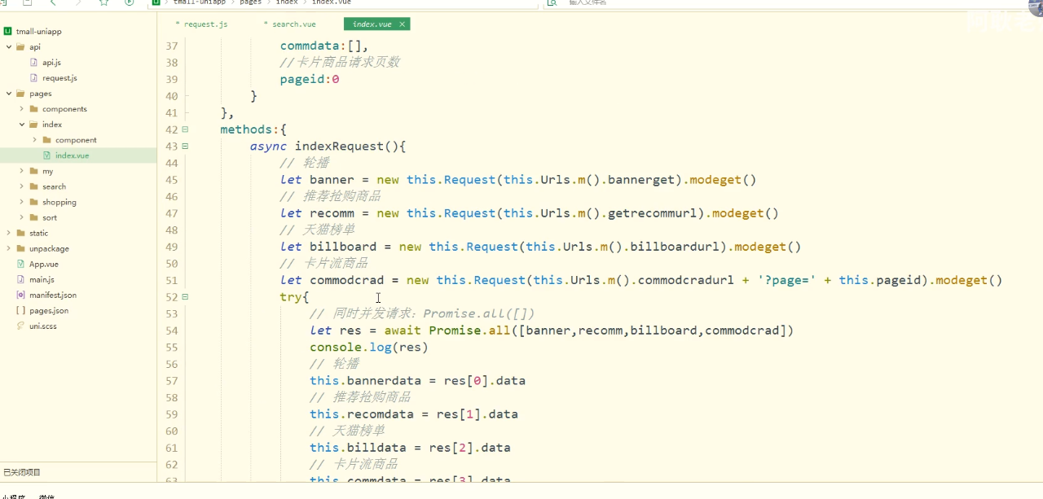
Task: Click line number 39 in gutter
Action: (171, 80)
